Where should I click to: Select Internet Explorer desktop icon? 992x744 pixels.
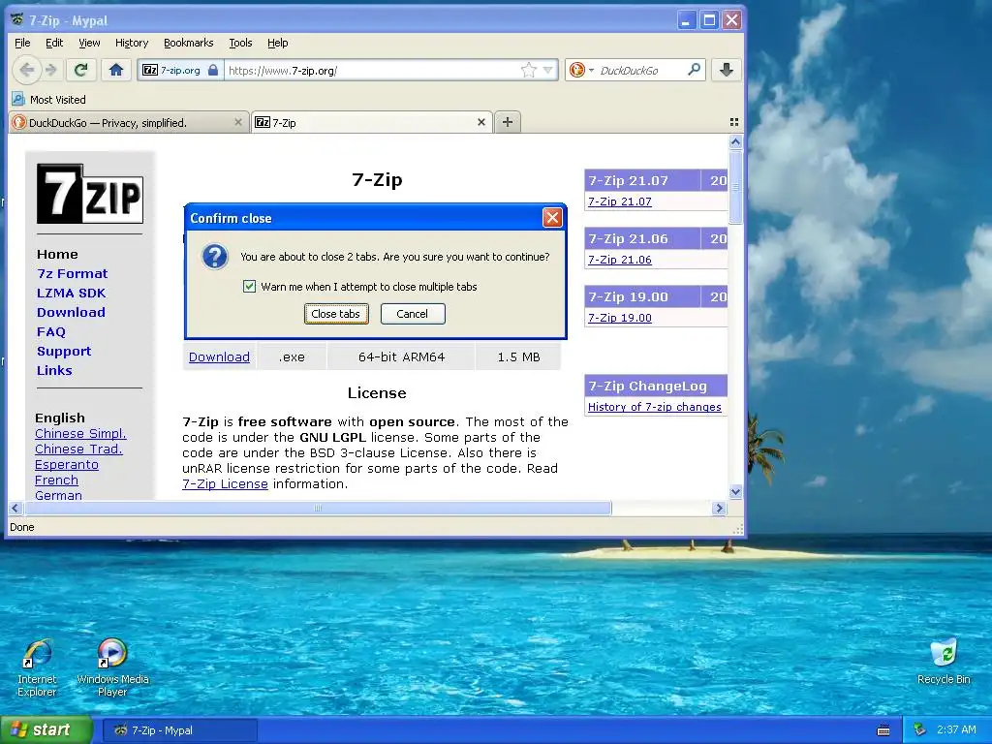pos(38,668)
